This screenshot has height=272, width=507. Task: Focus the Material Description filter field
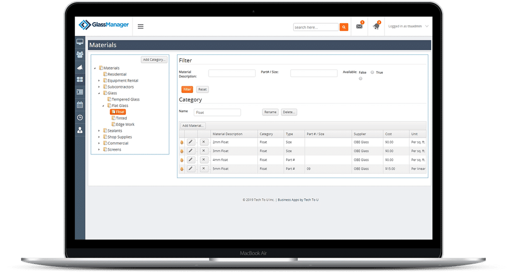tap(232, 73)
